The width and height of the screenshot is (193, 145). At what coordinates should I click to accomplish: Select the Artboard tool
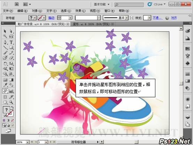(x=5, y=97)
